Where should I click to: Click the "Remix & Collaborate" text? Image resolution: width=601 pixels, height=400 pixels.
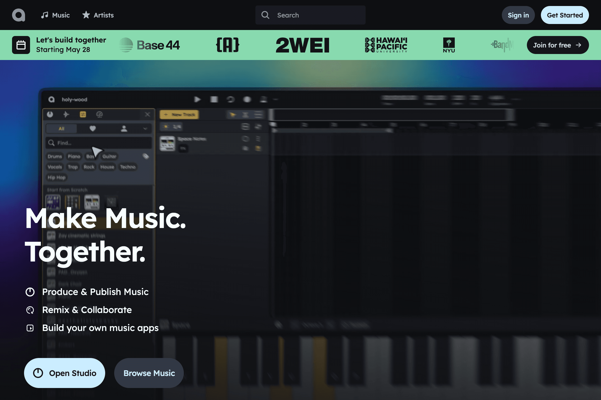tap(87, 310)
